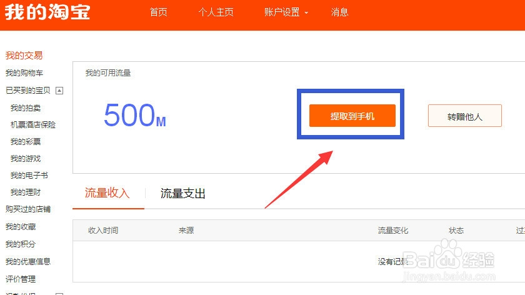Screen dimensions: 525x295
Task: Open 已买到的宝贝 in the sidebar
Action: (x=27, y=91)
